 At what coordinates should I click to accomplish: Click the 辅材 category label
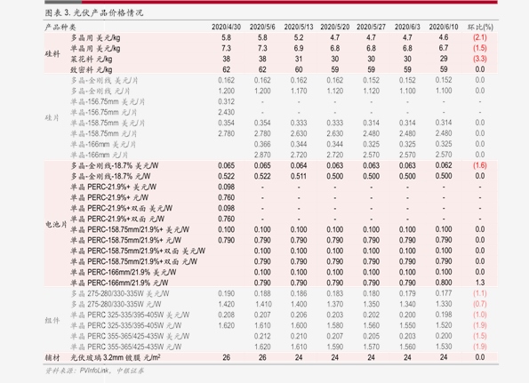tap(52, 357)
